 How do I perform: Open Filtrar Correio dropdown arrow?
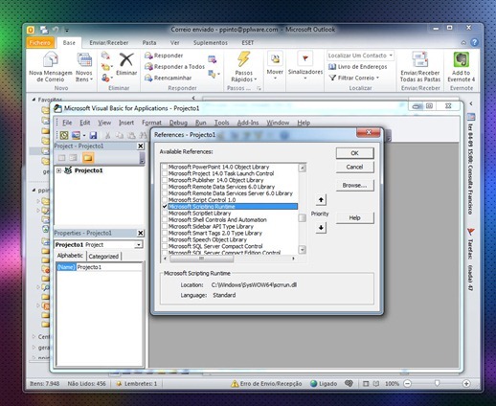pyautogui.click(x=377, y=78)
